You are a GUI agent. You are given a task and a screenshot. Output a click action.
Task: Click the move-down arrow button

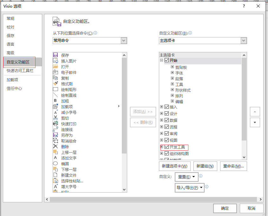tap(255, 122)
